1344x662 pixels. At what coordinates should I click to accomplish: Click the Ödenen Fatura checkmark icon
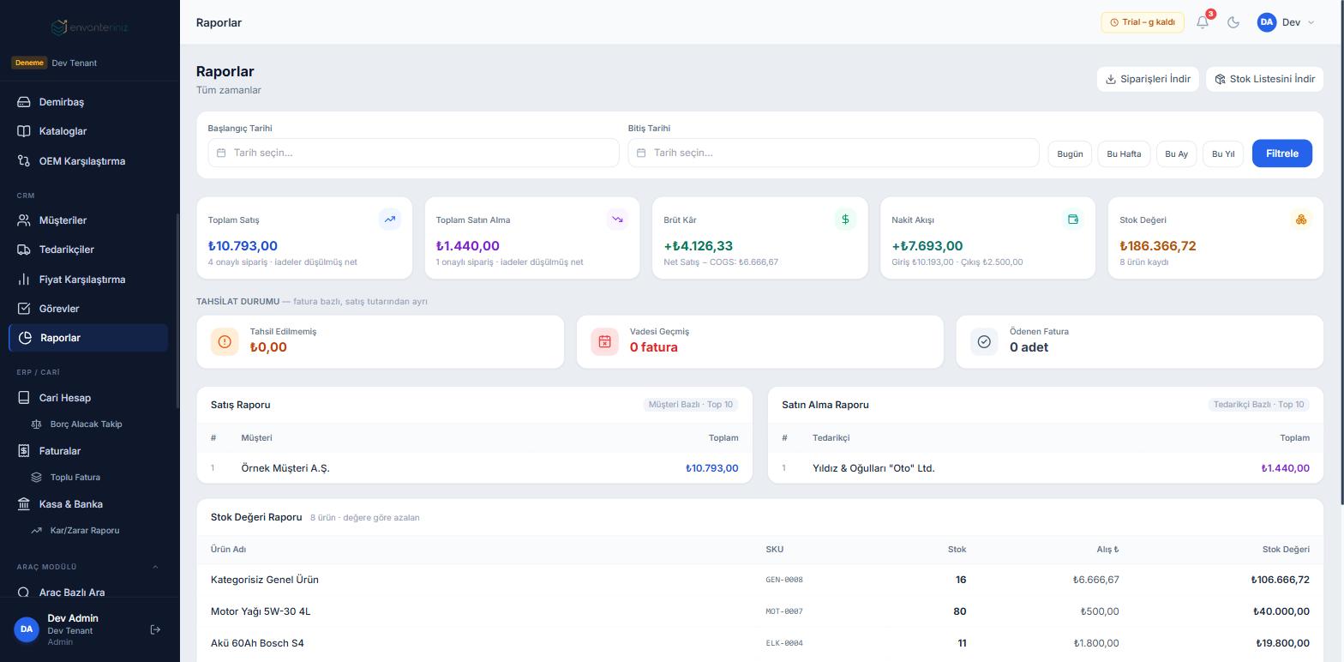(x=984, y=341)
